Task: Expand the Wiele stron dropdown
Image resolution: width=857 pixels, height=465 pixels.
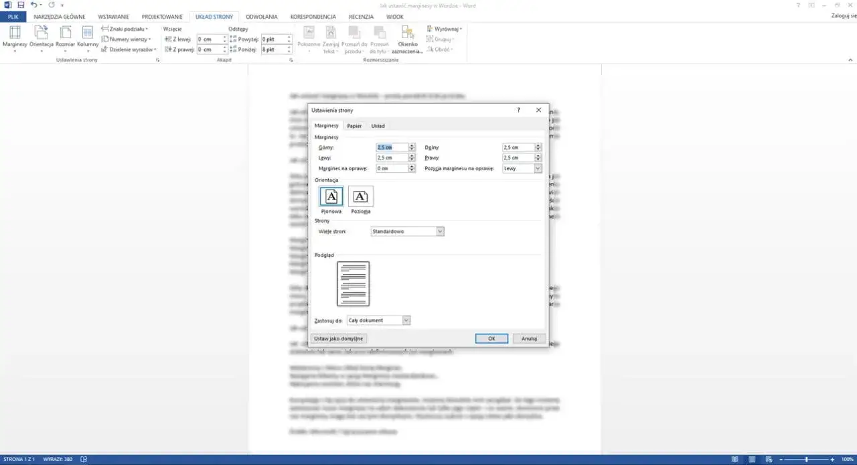Action: 440,231
